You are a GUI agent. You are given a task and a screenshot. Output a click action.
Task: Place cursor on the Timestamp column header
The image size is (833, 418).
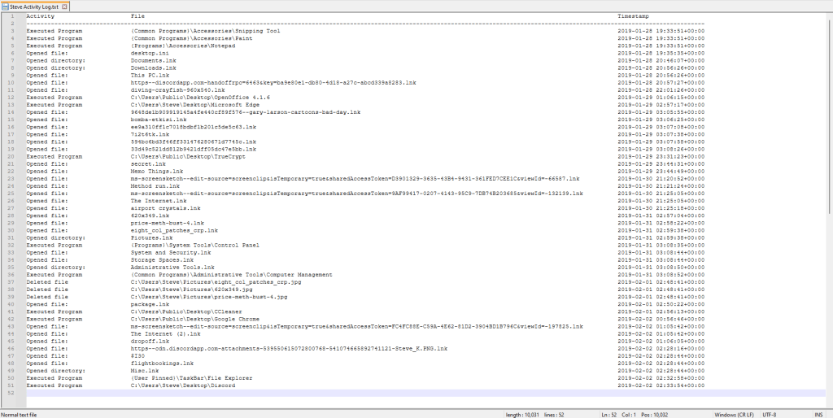click(633, 16)
